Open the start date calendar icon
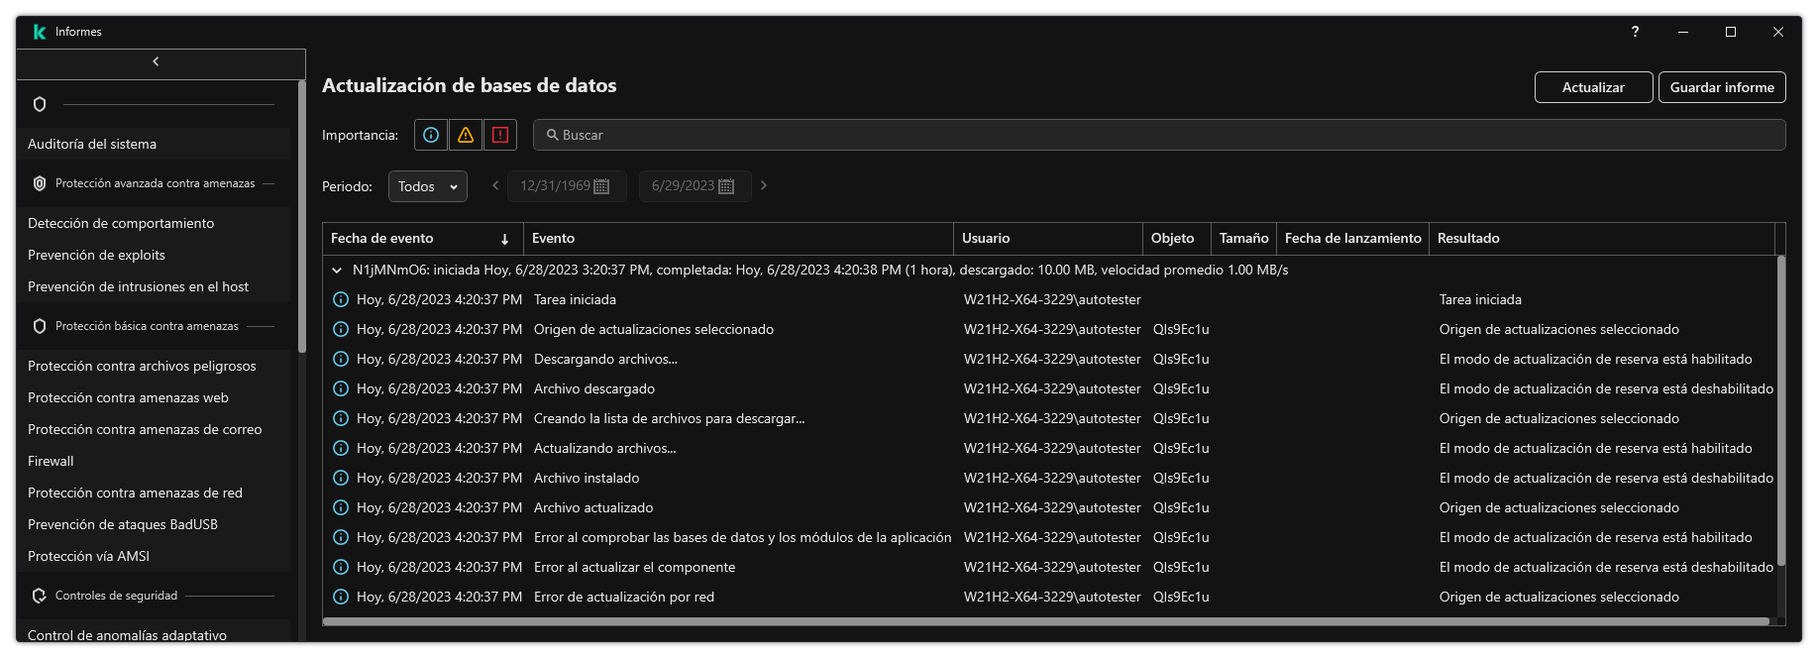 [x=601, y=186]
